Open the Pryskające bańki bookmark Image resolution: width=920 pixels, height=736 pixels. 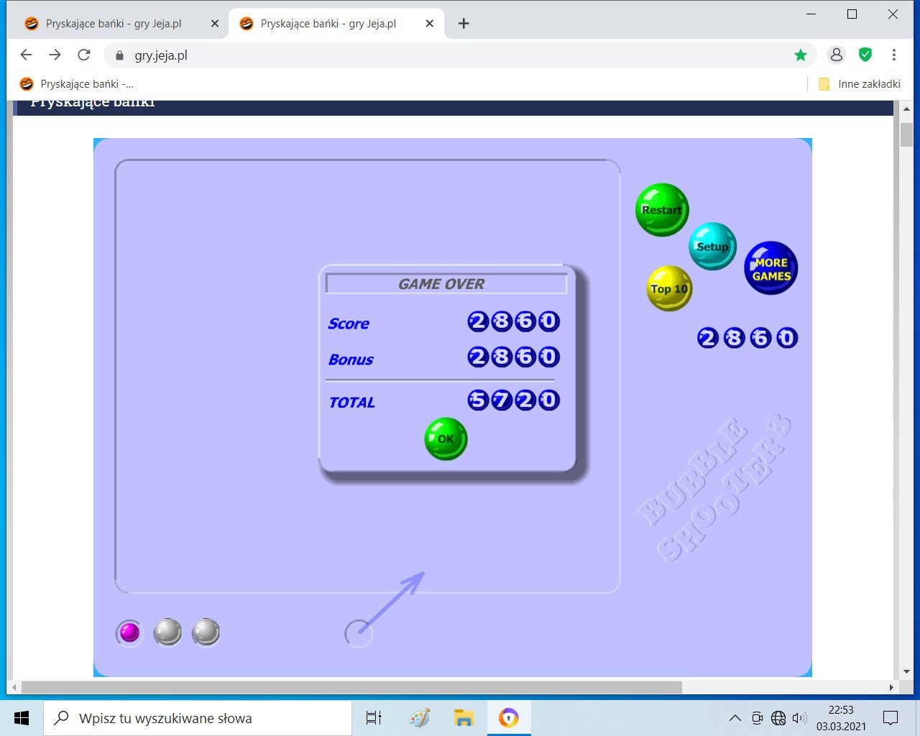[77, 84]
